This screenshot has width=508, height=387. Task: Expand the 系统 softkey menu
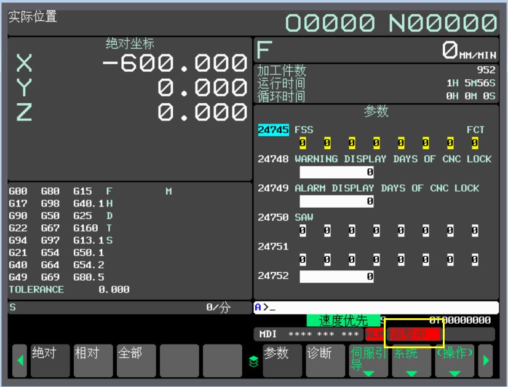411,361
